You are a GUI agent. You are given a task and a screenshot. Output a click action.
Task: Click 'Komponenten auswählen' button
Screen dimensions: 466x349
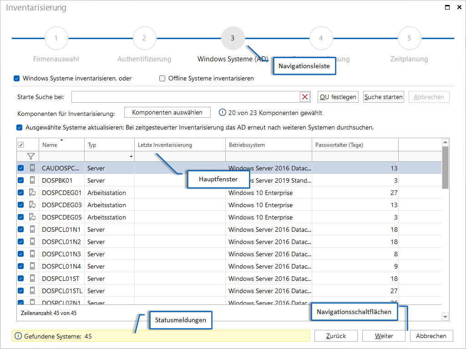[x=167, y=113]
